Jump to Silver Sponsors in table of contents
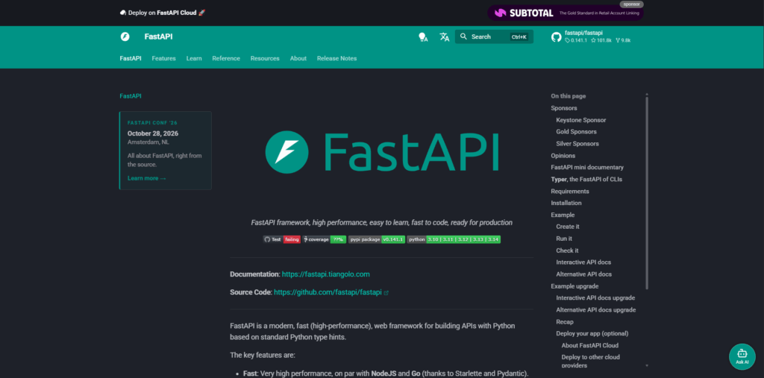The height and width of the screenshot is (378, 764). tap(577, 144)
